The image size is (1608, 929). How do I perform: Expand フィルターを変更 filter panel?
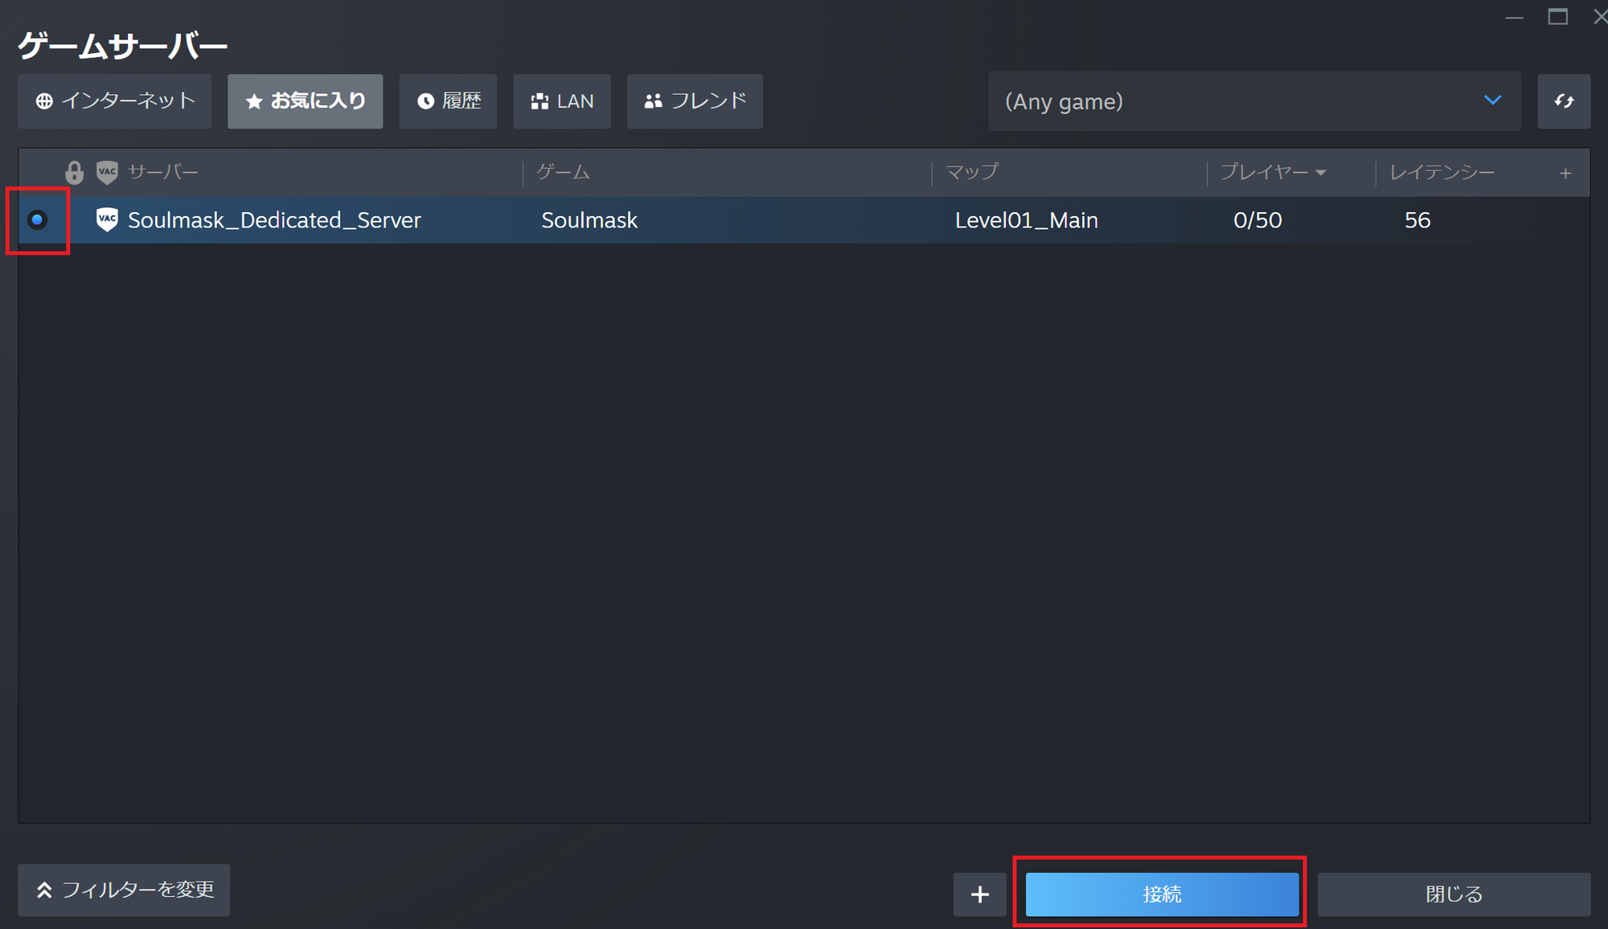(124, 890)
